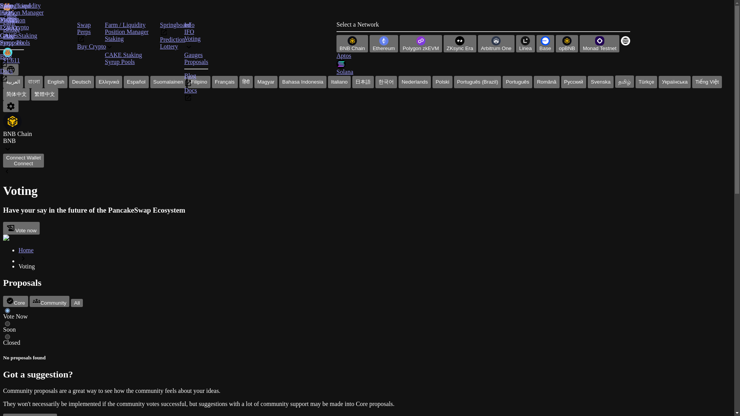Select the Linea network button
The height and width of the screenshot is (416, 740).
525,44
